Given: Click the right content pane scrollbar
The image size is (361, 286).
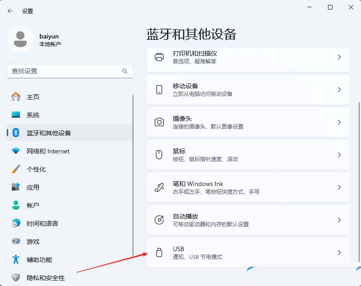Looking at the screenshot, I should pyautogui.click(x=359, y=181).
